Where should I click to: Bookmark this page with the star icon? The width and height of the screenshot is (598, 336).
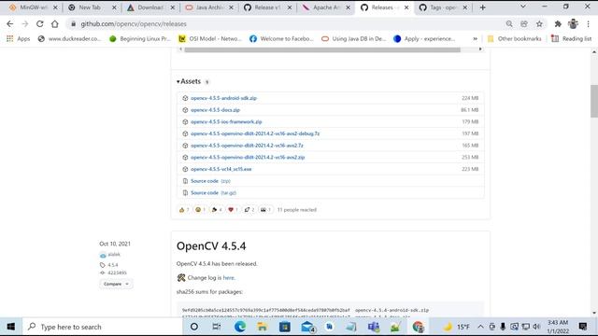click(539, 24)
